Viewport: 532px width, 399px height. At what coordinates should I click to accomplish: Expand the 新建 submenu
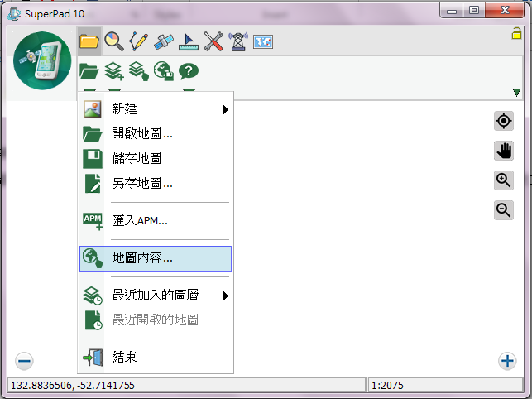pos(156,109)
